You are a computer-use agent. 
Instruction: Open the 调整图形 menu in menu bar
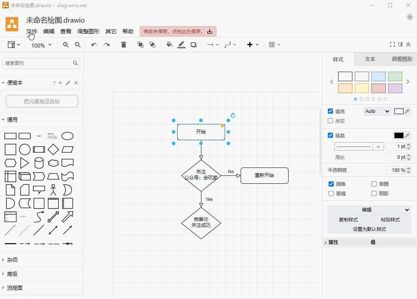tap(88, 31)
